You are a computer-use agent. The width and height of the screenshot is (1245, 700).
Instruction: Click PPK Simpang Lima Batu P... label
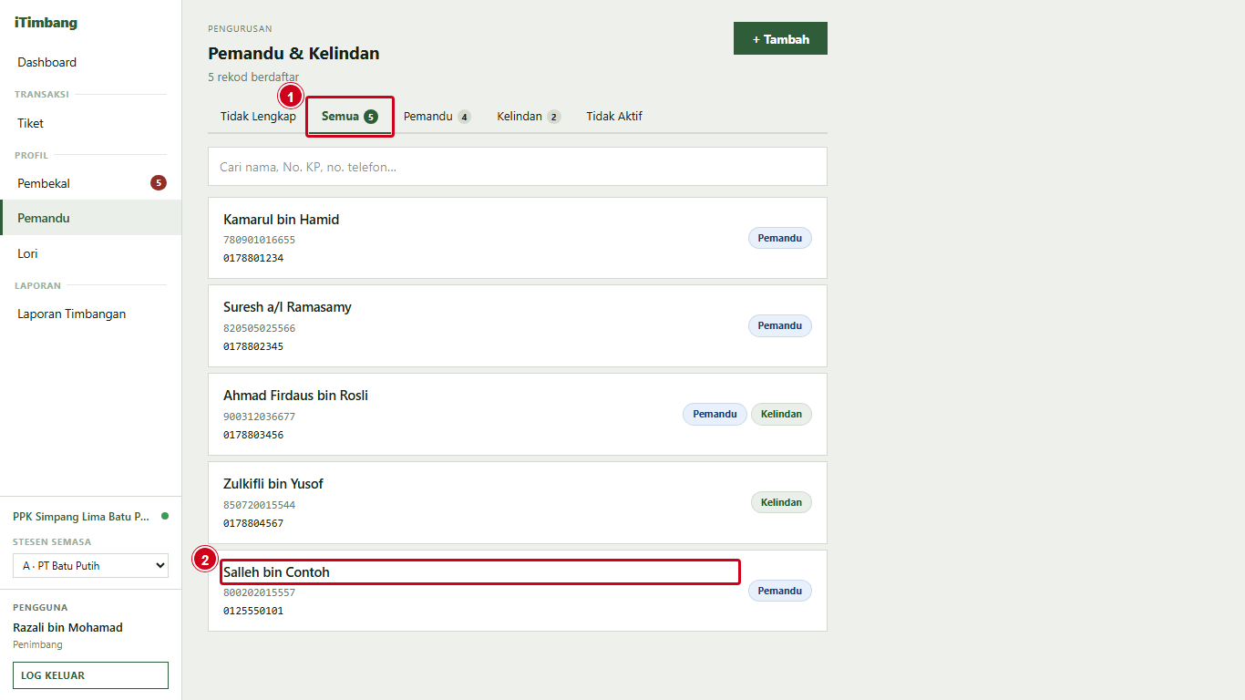(x=81, y=516)
